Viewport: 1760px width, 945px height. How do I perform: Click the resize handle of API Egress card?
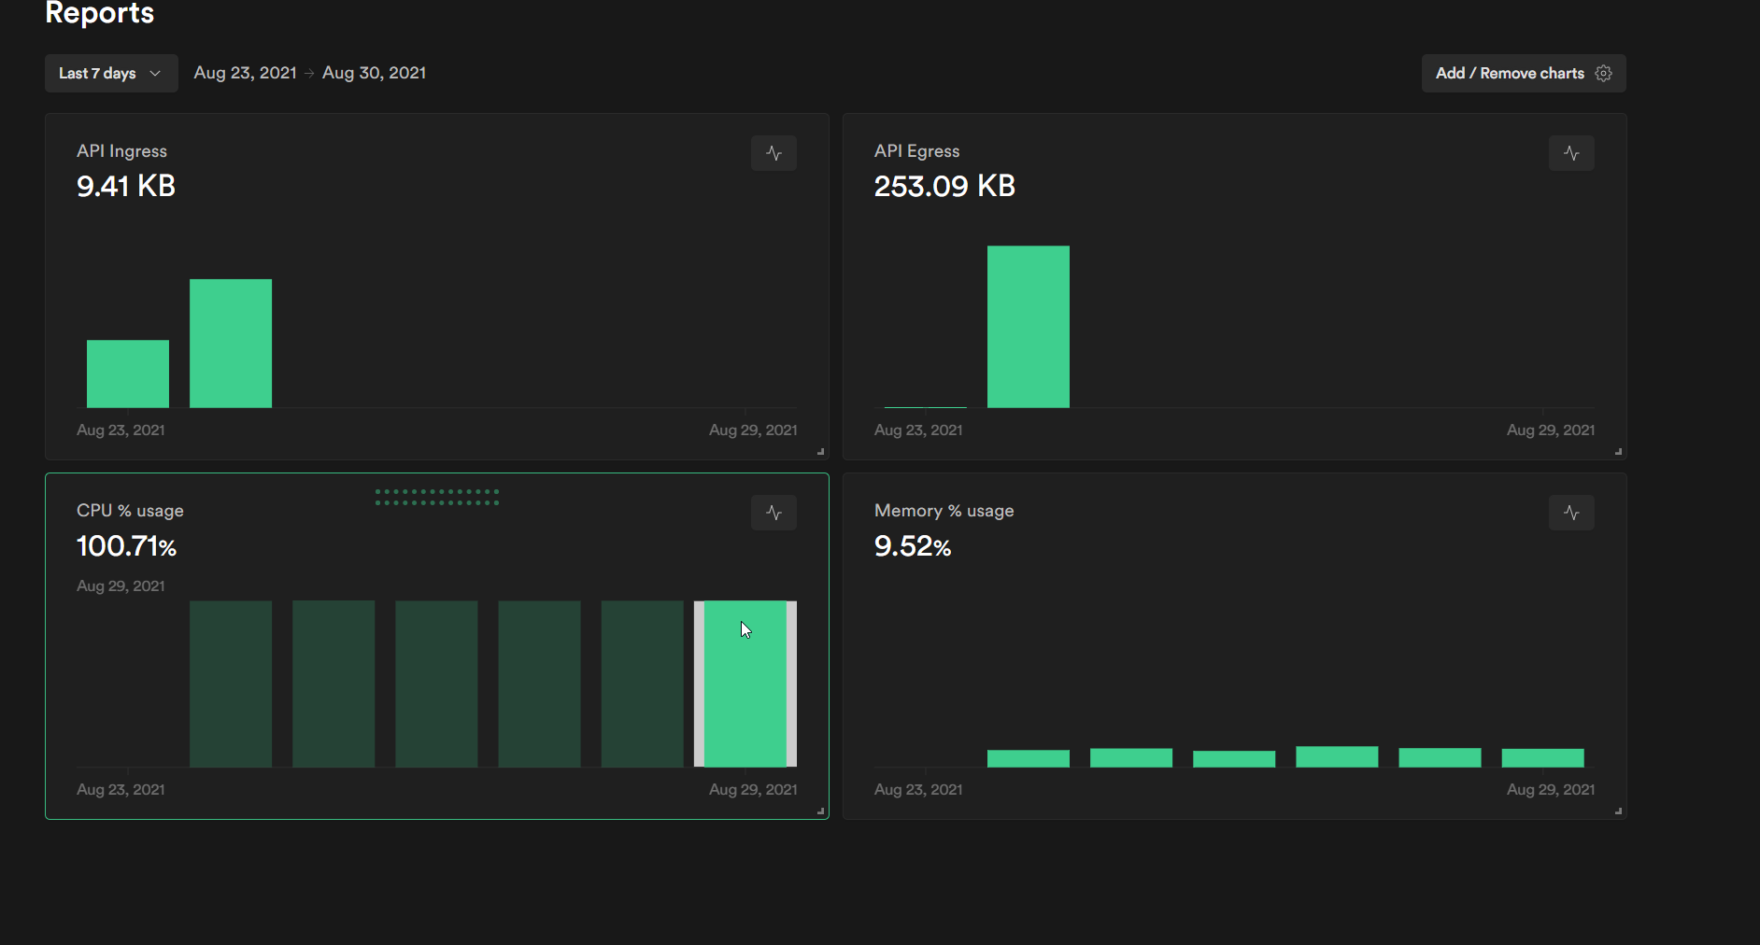(1619, 452)
